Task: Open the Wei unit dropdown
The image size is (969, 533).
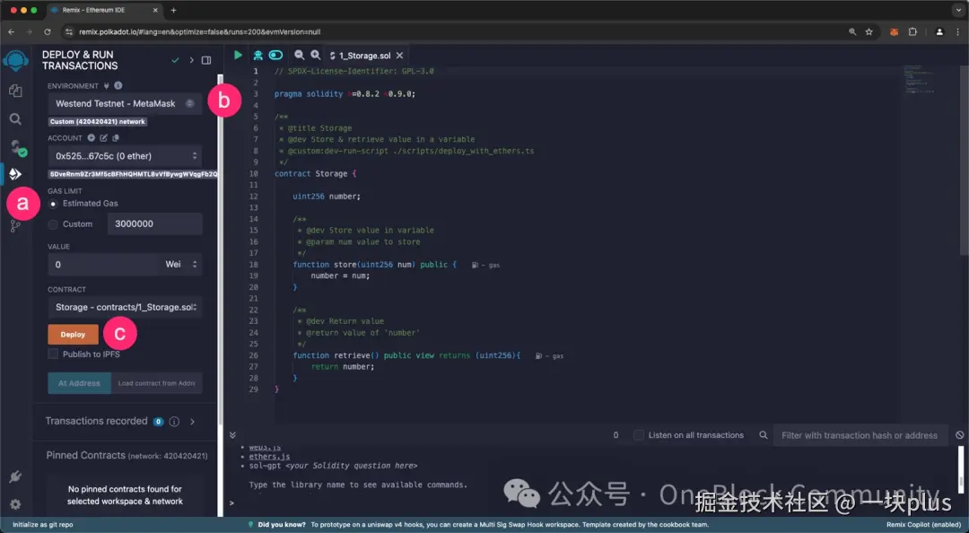Action: (x=181, y=265)
